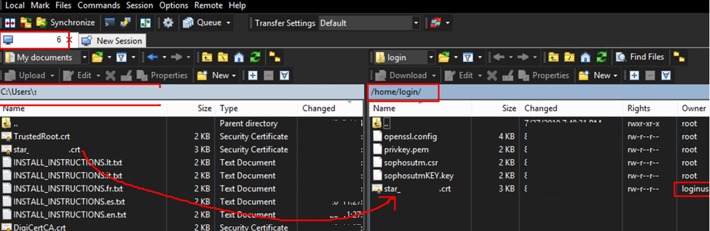
Task: Click the local panel filter icon
Action: (x=121, y=57)
